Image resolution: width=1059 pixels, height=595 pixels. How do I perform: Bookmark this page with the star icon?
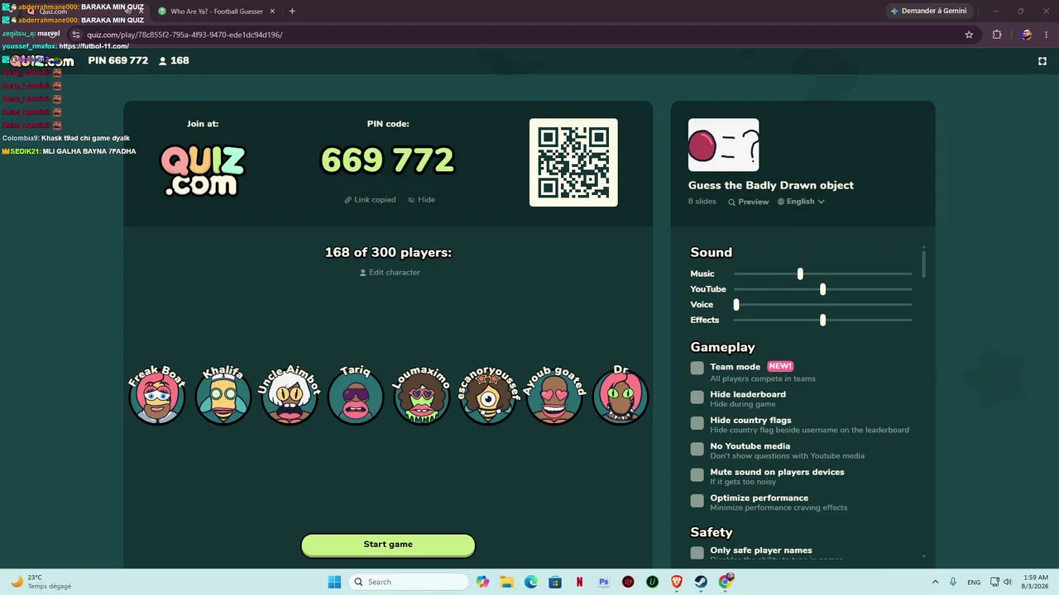pos(969,35)
